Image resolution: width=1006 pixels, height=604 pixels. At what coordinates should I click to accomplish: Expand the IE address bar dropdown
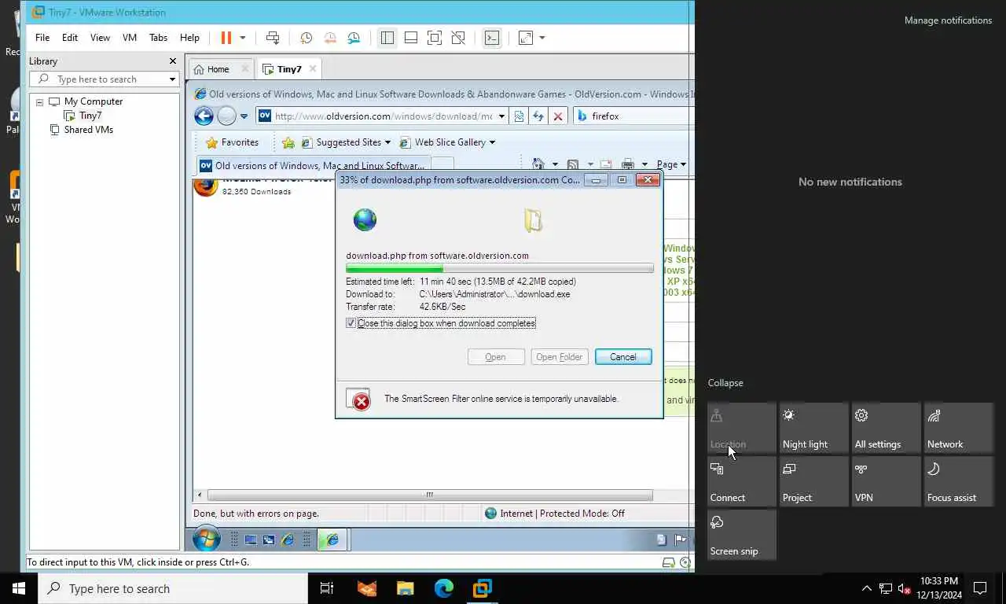pyautogui.click(x=501, y=116)
